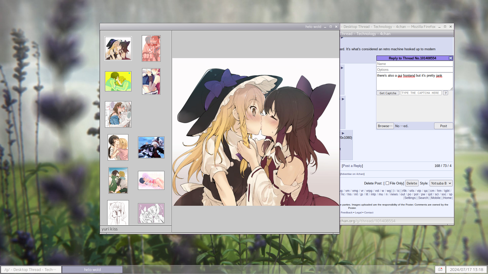
Task: Open the green coat couple thumbnail
Action: [x=118, y=180]
